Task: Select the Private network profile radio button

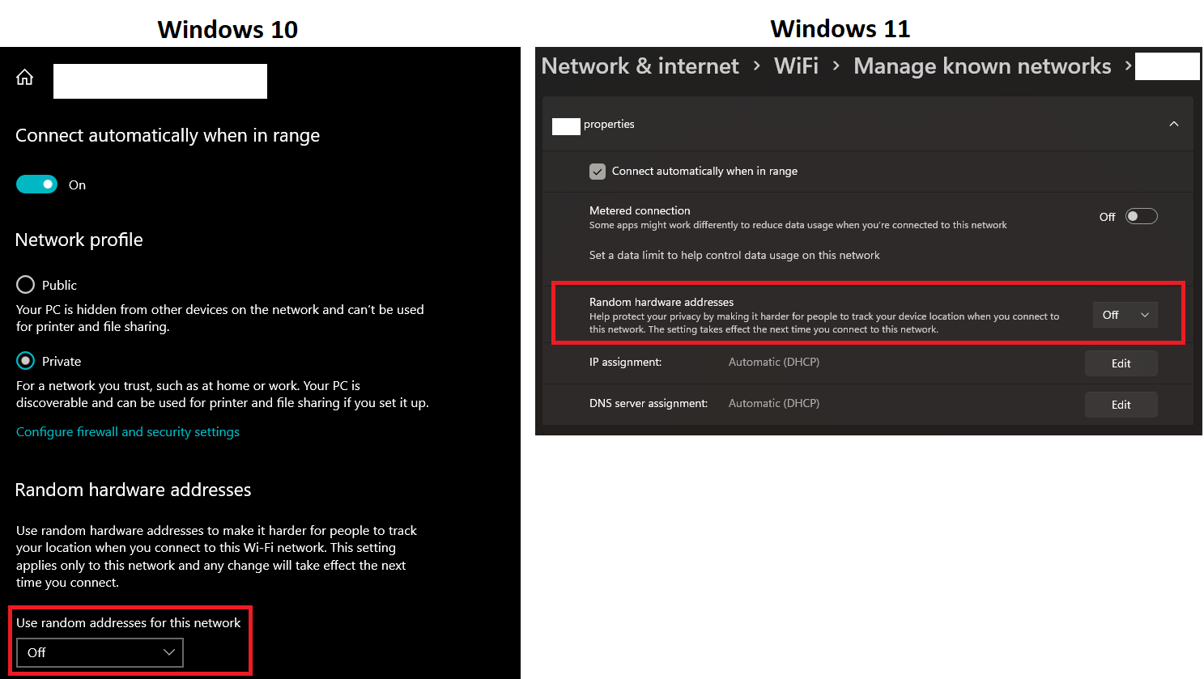Action: tap(26, 361)
